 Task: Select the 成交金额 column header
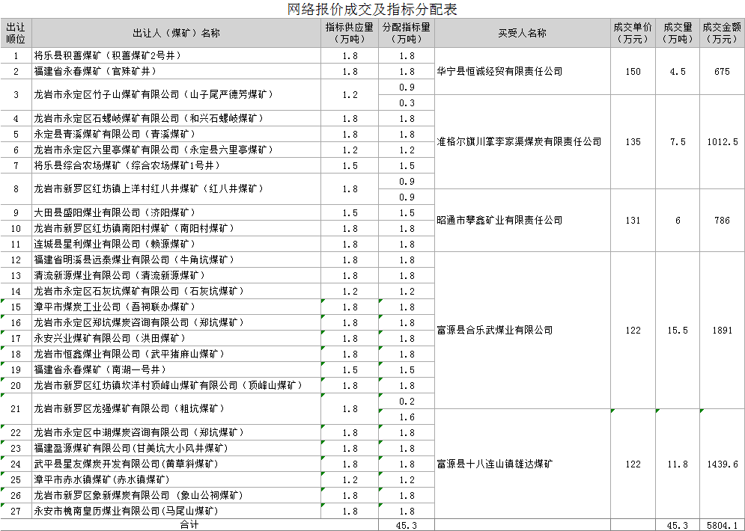tap(722, 33)
